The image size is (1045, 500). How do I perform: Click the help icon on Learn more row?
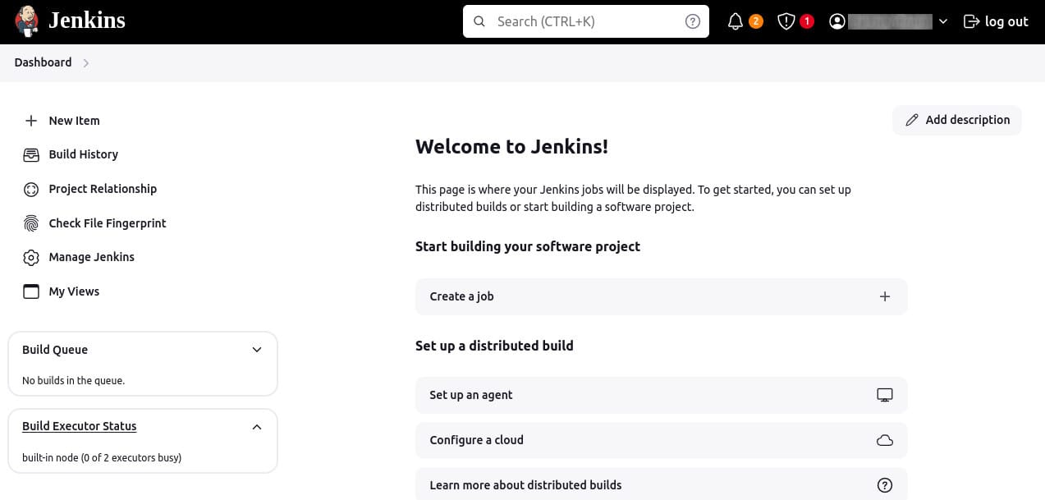tap(885, 485)
